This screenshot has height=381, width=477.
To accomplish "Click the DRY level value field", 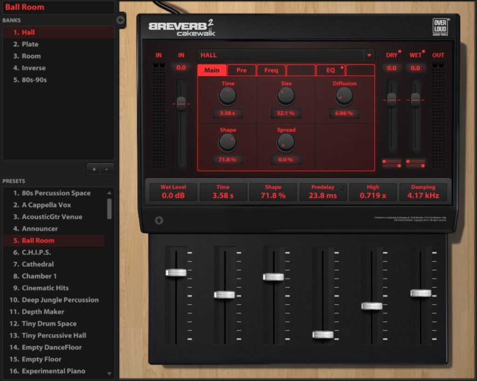I will point(392,68).
